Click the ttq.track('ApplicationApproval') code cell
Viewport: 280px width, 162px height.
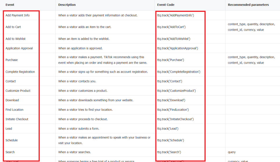177,48
